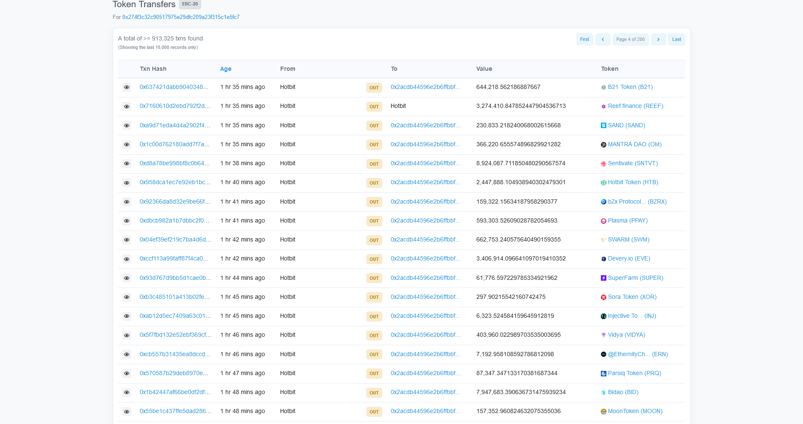Click the Token column header

(610, 69)
